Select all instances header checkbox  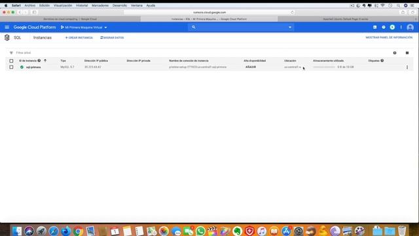[x=11, y=61]
